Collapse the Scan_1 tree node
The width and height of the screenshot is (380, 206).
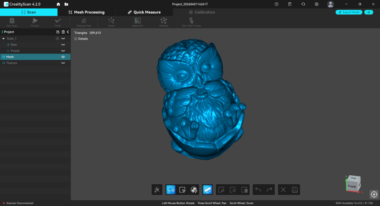coord(3,39)
